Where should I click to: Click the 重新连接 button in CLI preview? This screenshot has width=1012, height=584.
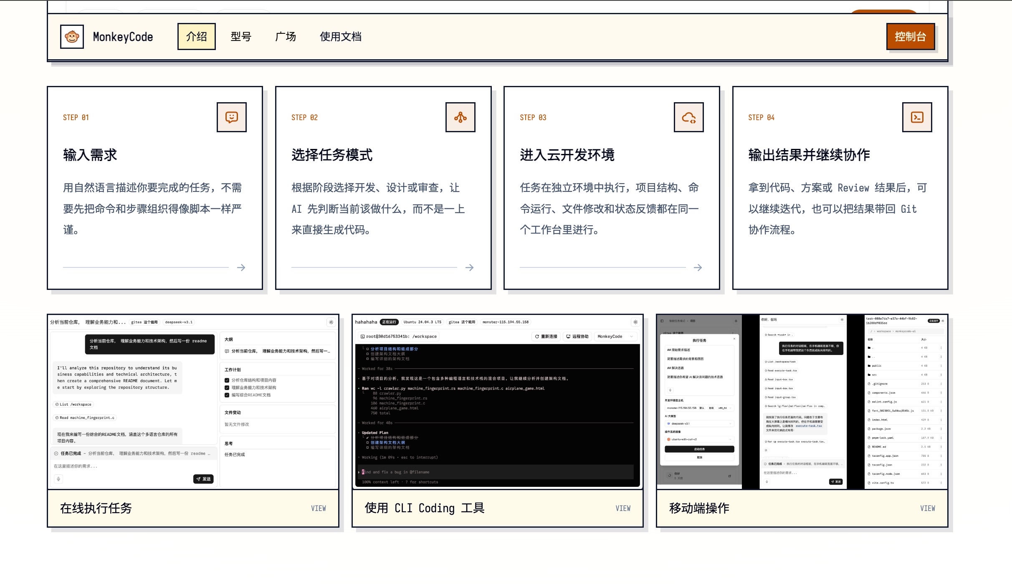(x=546, y=336)
